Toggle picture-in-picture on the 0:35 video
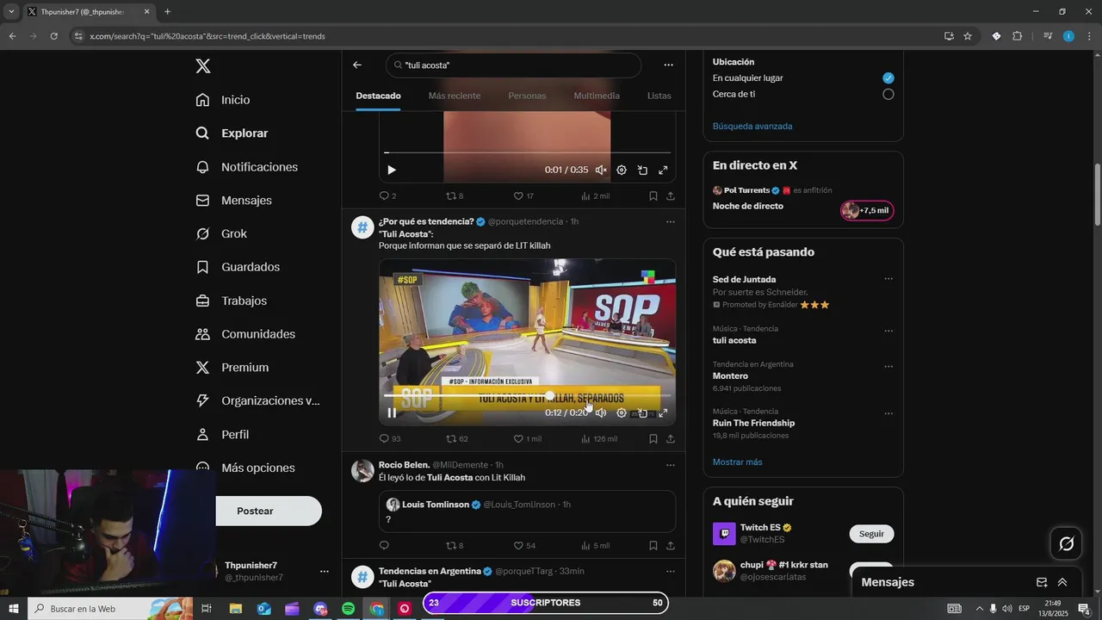Image resolution: width=1102 pixels, height=620 pixels. [642, 170]
